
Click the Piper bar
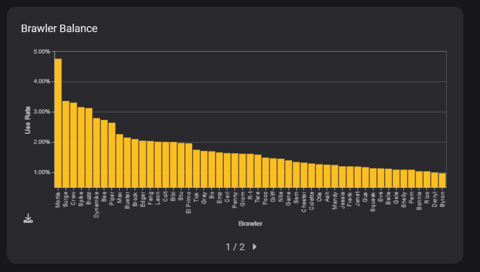tap(112, 155)
